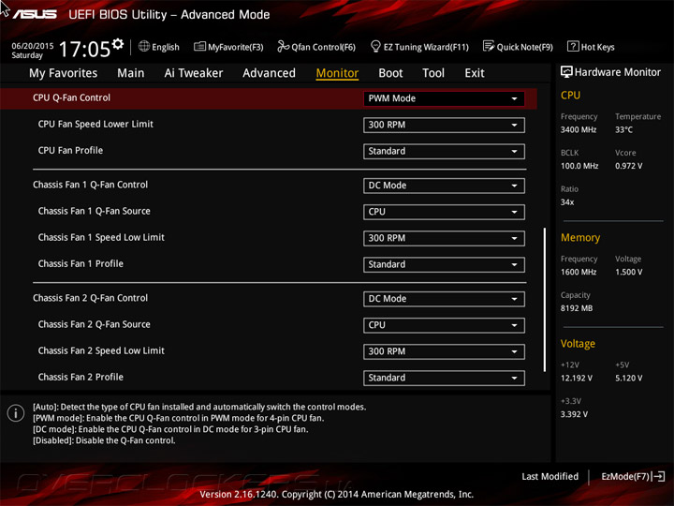Image resolution: width=674 pixels, height=506 pixels.
Task: Click the ASUS logo
Action: pos(35,14)
